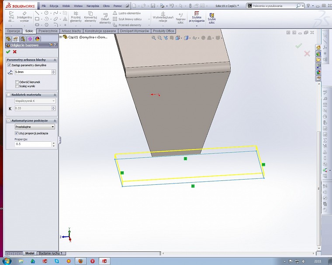Click Zoom to Fit in view toolbar
This screenshot has height=265, width=332.
pyautogui.click(x=154, y=38)
